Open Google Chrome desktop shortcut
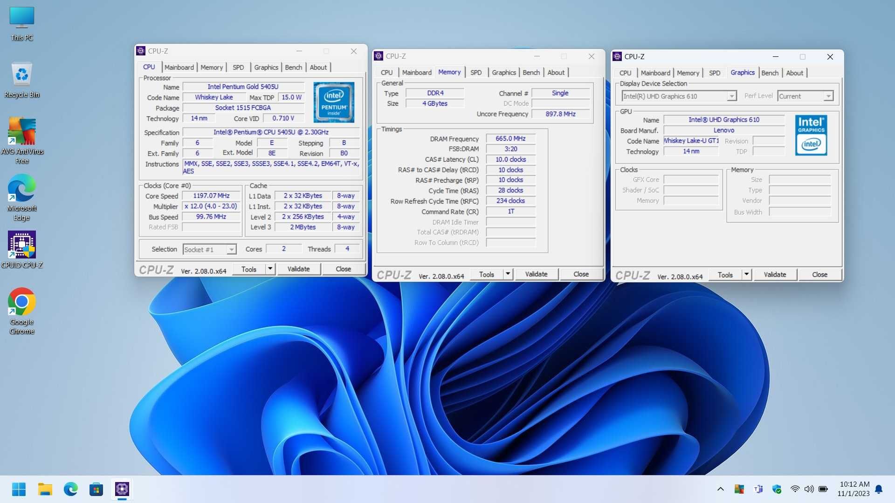Viewport: 895px width, 503px height. point(21,311)
